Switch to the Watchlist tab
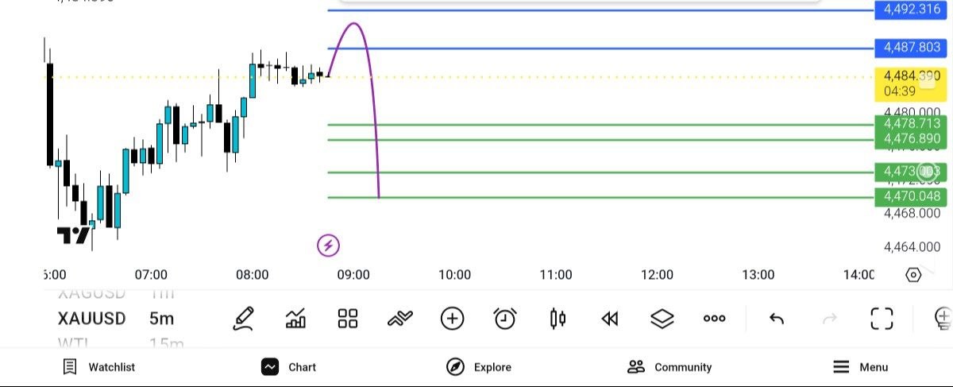The height and width of the screenshot is (387, 953). point(99,367)
